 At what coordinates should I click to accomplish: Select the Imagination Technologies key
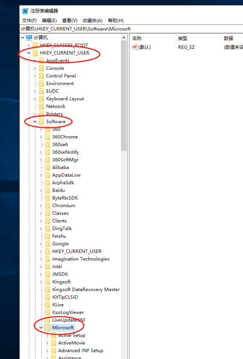[81, 259]
